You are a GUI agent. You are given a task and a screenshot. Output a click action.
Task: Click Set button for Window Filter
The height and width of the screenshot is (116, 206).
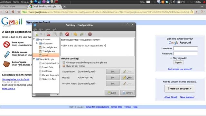pyautogui.click(x=113, y=84)
